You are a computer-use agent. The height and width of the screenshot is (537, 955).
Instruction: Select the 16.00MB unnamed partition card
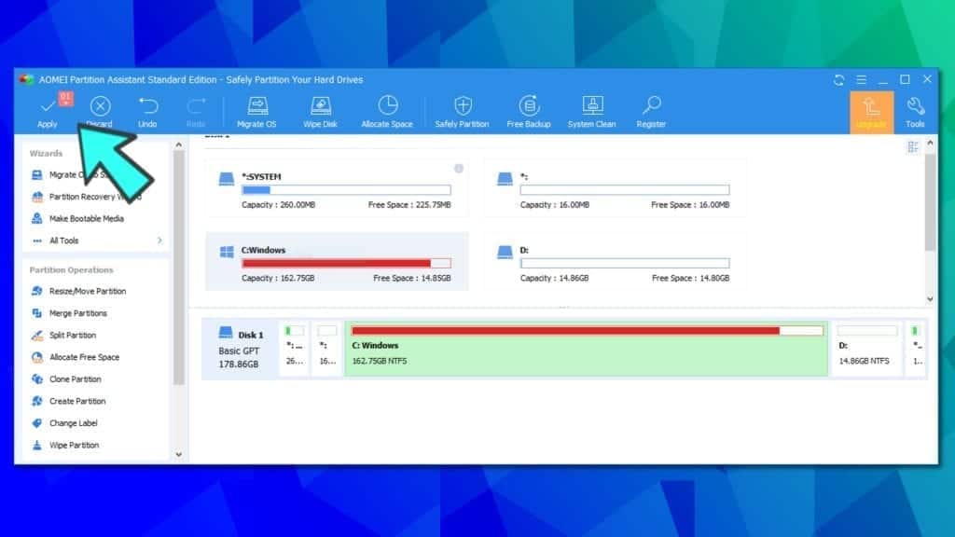616,188
